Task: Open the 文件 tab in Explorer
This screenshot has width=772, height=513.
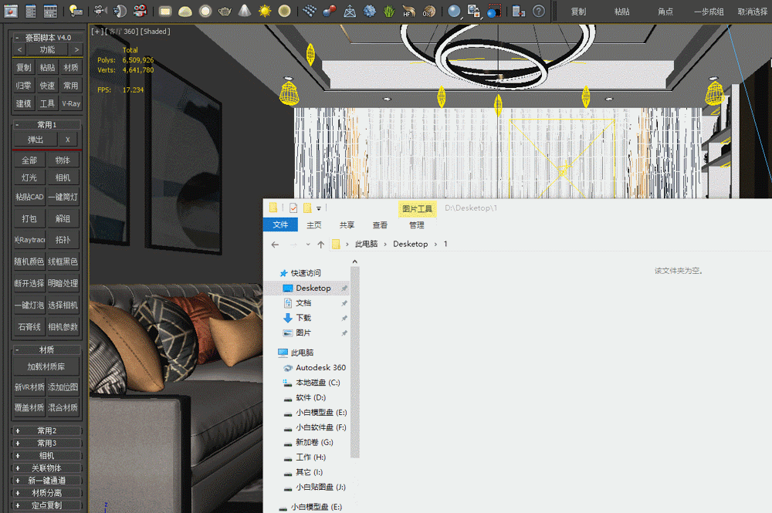Action: (281, 224)
